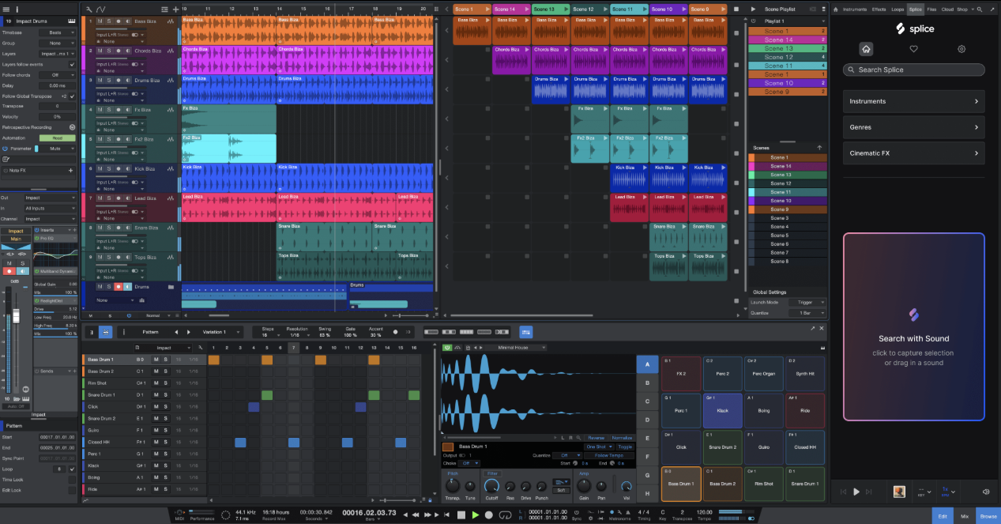Play the Splice preview sound
Screen dimensions: 1001x524
pyautogui.click(x=856, y=492)
